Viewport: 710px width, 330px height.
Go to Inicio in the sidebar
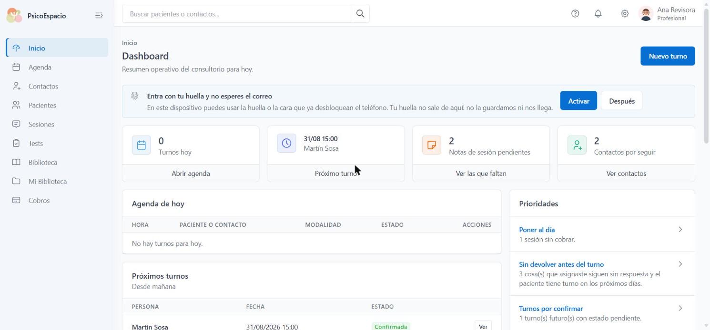click(x=57, y=48)
